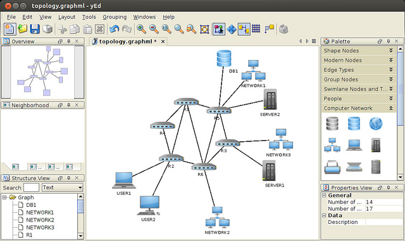This screenshot has width=405, height=241.
Task: Click the Undo arrow in toolbar
Action: (114, 29)
